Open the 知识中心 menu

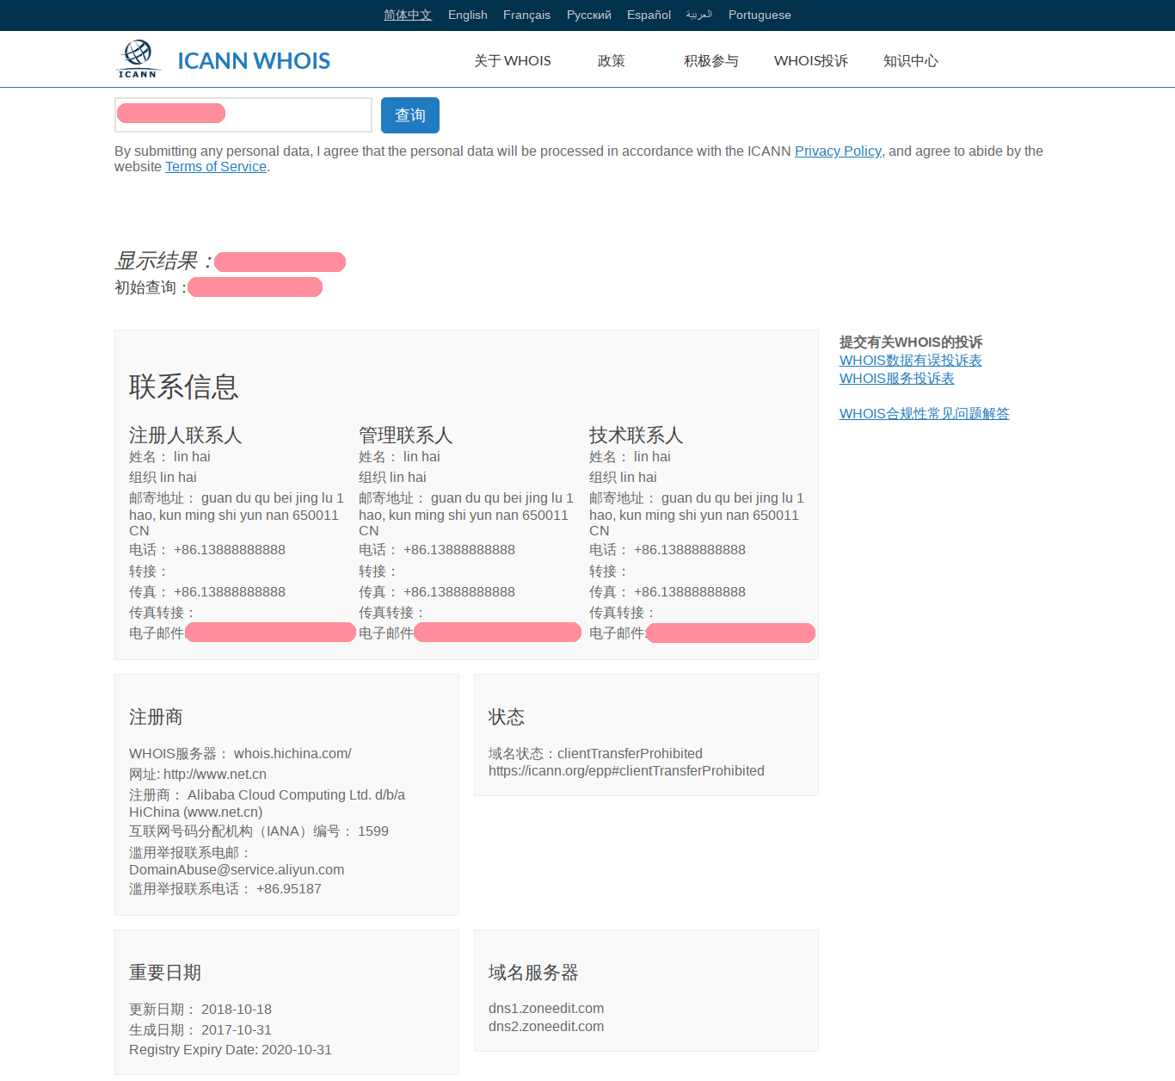click(911, 61)
